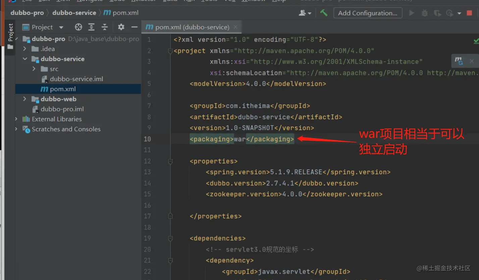
Task: Expand External Libraries chevron
Action: [x=16, y=119]
